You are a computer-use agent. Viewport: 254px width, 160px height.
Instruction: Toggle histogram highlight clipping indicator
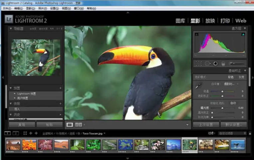pos(243,34)
